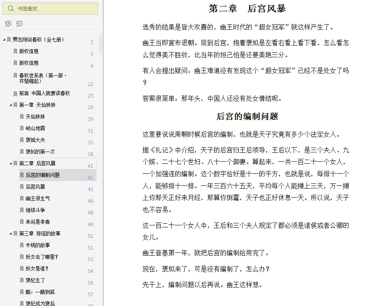Select chapter bookmark 第三章 琼瑶的故事
This screenshot has width=370, height=306.
pos(40,233)
